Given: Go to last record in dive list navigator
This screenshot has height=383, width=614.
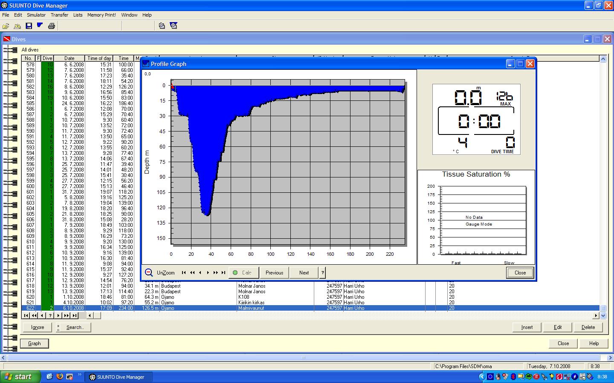Looking at the screenshot, I should pos(75,315).
